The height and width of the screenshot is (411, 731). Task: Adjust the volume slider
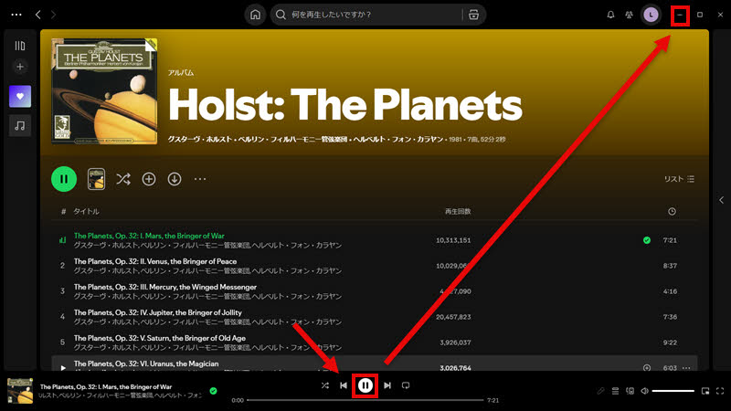[x=673, y=391]
